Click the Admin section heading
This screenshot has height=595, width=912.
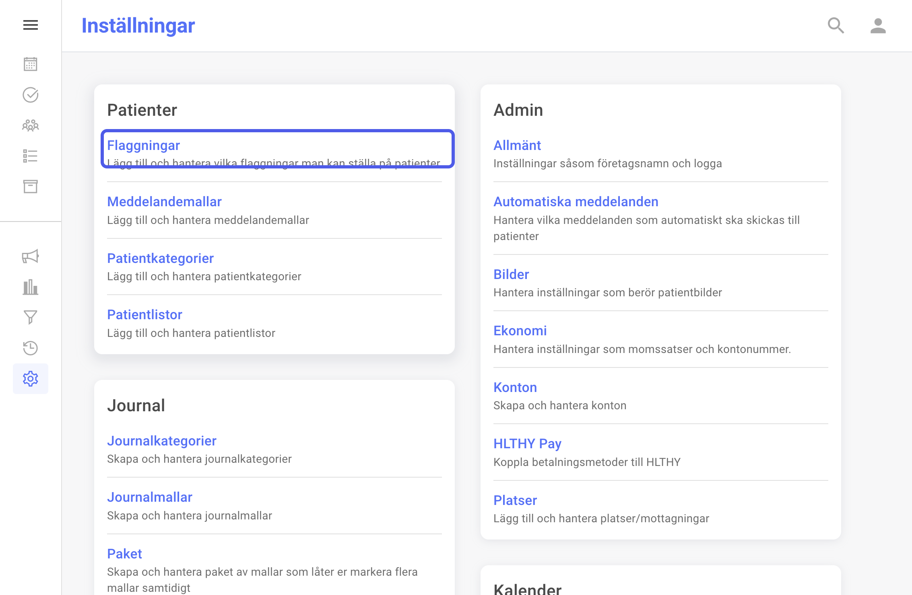518,110
